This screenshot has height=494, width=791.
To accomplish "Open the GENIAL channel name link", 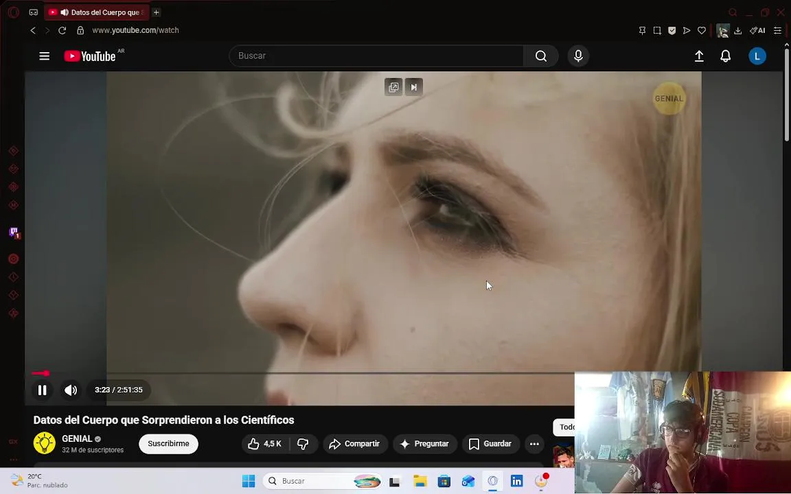I will (77, 438).
